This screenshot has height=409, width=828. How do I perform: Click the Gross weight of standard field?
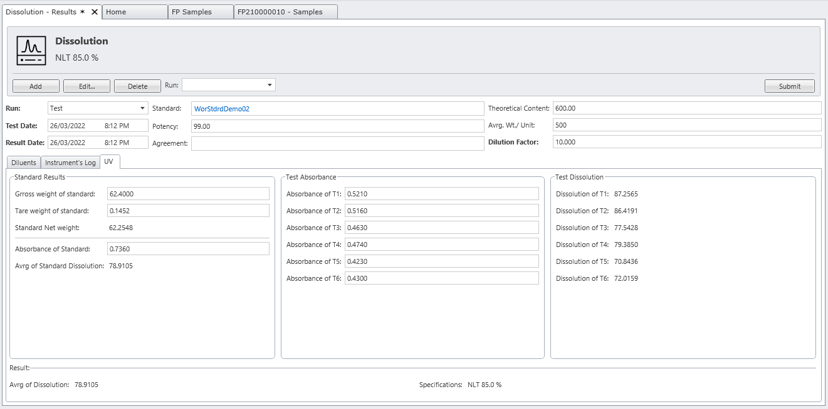point(188,194)
